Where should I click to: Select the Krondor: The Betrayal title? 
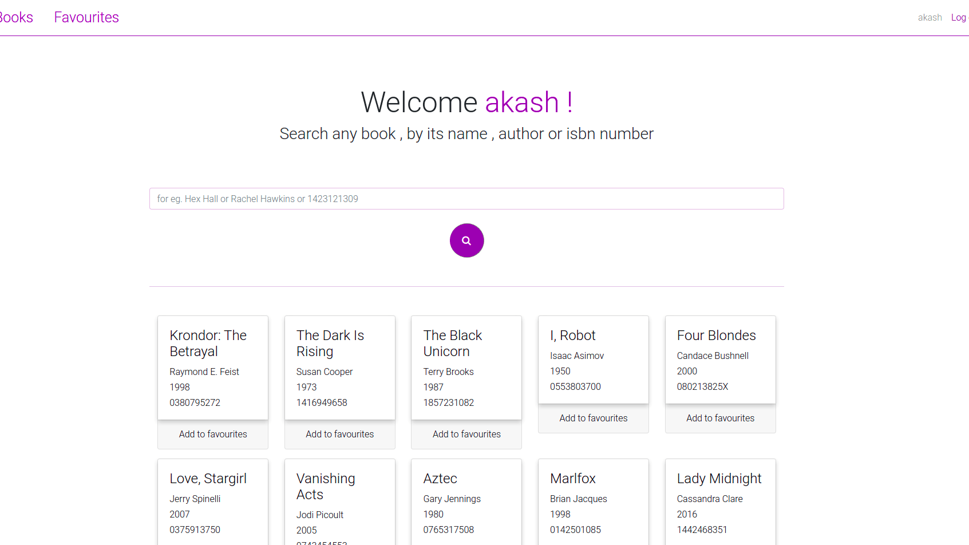pyautogui.click(x=208, y=343)
